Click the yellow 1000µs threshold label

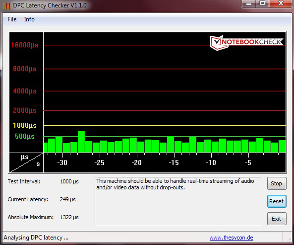[x=25, y=125]
